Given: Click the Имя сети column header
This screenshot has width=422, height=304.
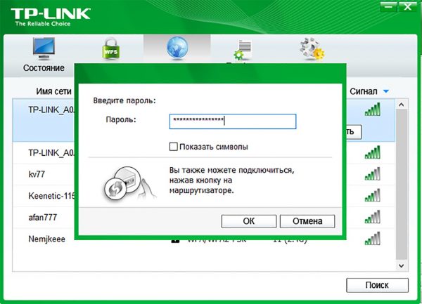Looking at the screenshot, I should 54,91.
